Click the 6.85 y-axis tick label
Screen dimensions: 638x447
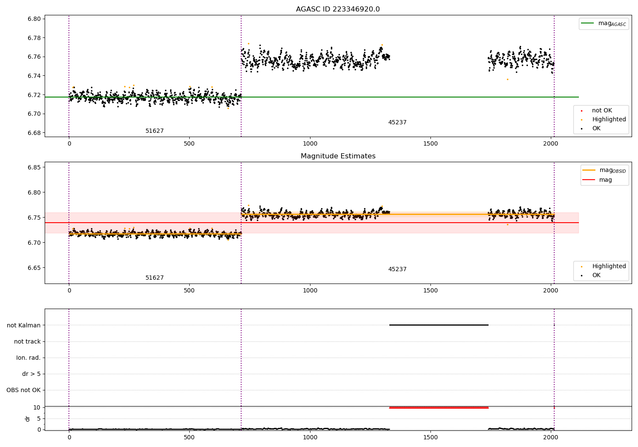click(x=34, y=167)
